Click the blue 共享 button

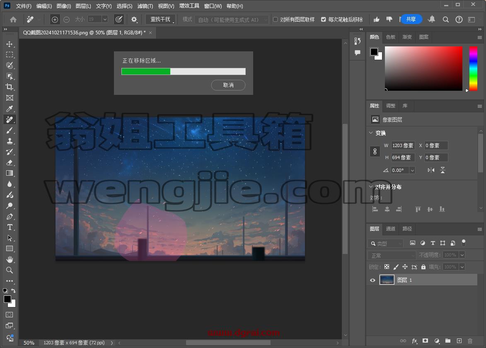[411, 19]
